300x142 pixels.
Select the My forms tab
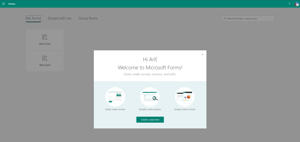[x=33, y=18]
